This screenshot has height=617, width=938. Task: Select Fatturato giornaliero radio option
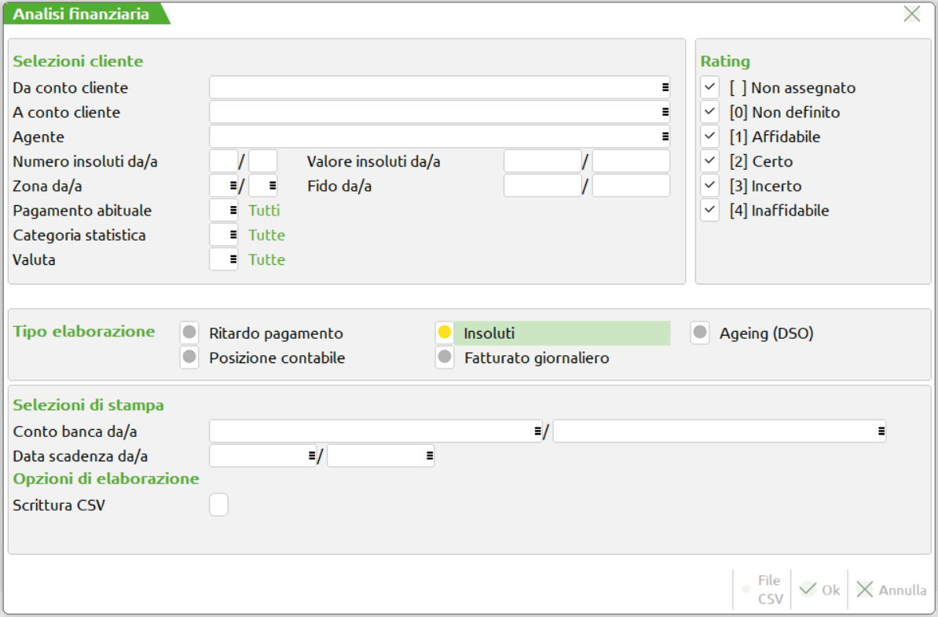(445, 358)
